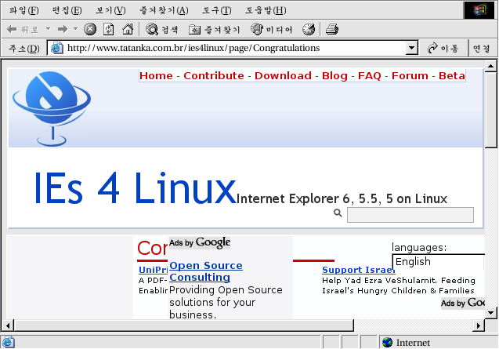Click the Internet zone globe icon
This screenshot has height=349, width=499.
(387, 343)
